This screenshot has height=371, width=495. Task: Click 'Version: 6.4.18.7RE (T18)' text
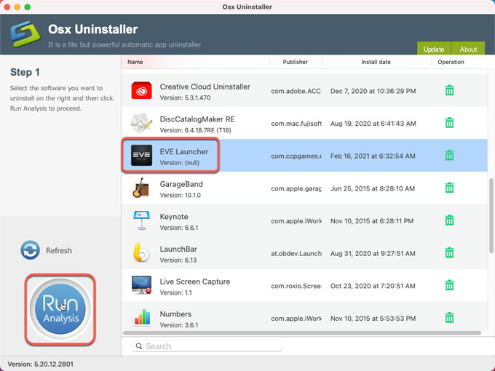(195, 130)
